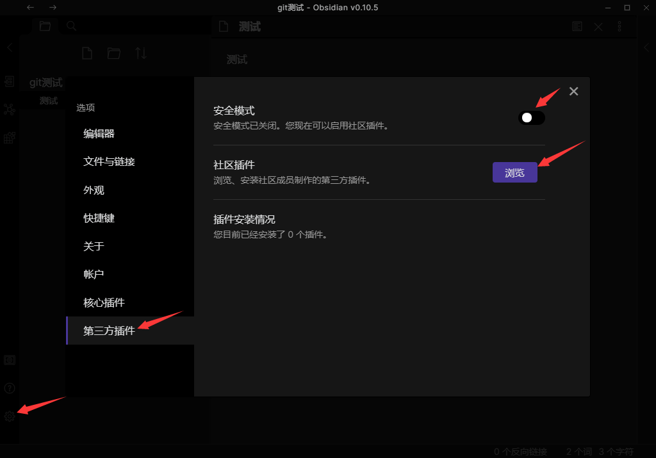The image size is (656, 458).
Task: Collapse the left sidebar with the chevron
Action: [9, 47]
